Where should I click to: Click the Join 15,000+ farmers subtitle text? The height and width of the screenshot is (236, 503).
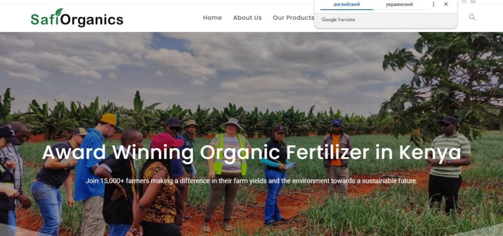[x=251, y=181]
